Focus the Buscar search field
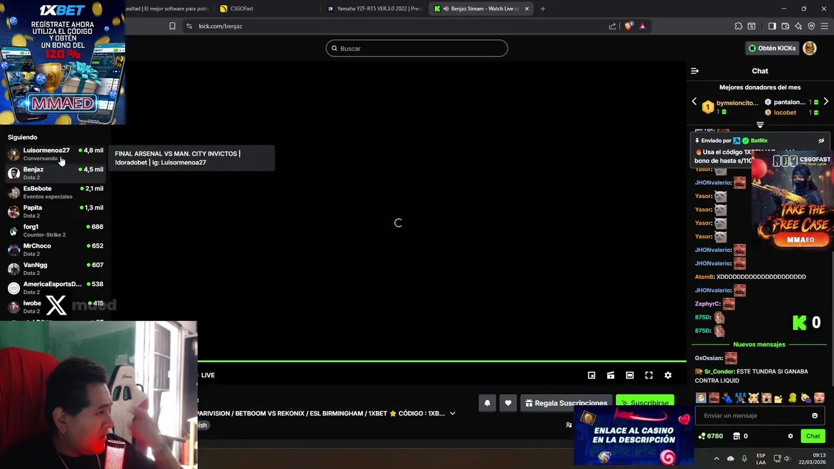 (417, 48)
